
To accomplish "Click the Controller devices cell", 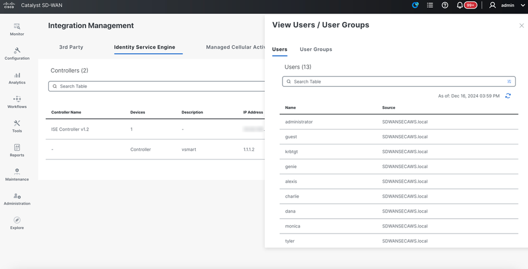I will pyautogui.click(x=140, y=149).
